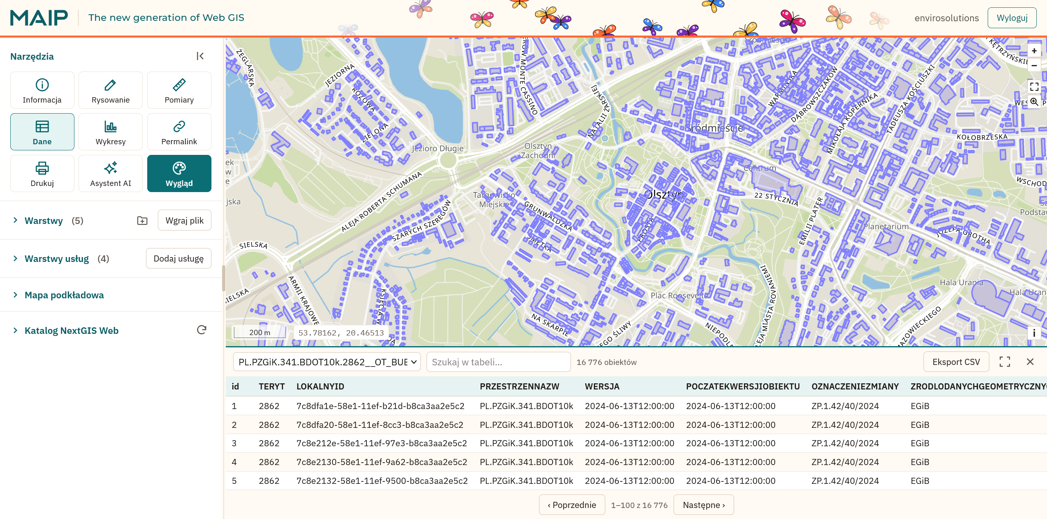The width and height of the screenshot is (1047, 519).
Task: Create a Permalink
Action: (179, 132)
